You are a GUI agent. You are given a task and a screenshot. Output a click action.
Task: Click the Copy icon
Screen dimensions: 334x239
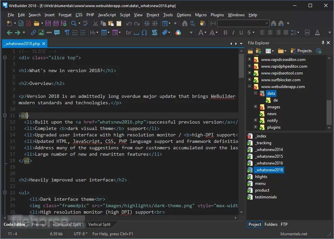coord(103,23)
